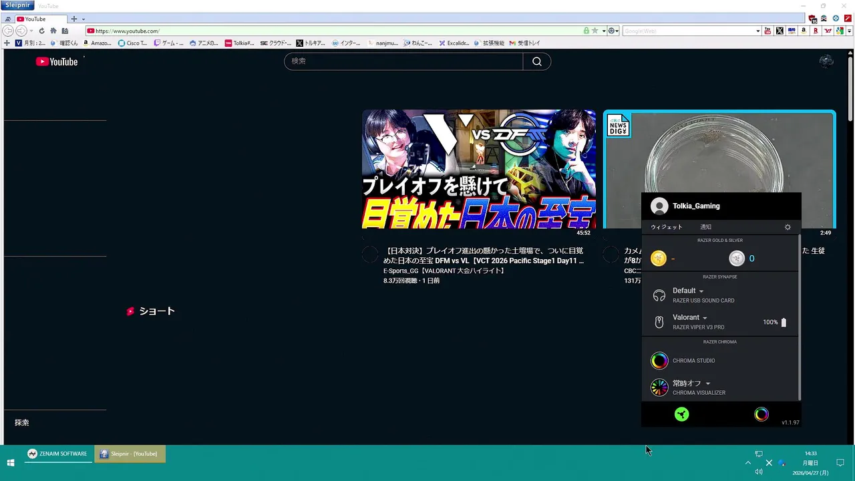Viewport: 855px width, 481px height.
Task: Click the Sleipnir - [YouTube] taskbar item
Action: click(x=130, y=454)
